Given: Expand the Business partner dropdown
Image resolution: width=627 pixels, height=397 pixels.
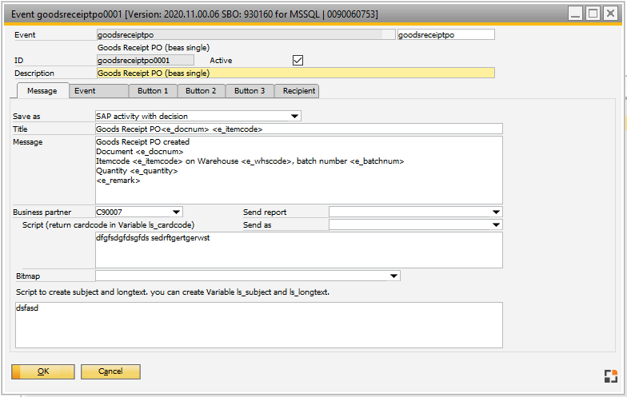Looking at the screenshot, I should (x=177, y=212).
